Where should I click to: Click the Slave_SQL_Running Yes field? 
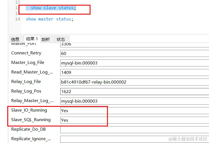(x=135, y=120)
